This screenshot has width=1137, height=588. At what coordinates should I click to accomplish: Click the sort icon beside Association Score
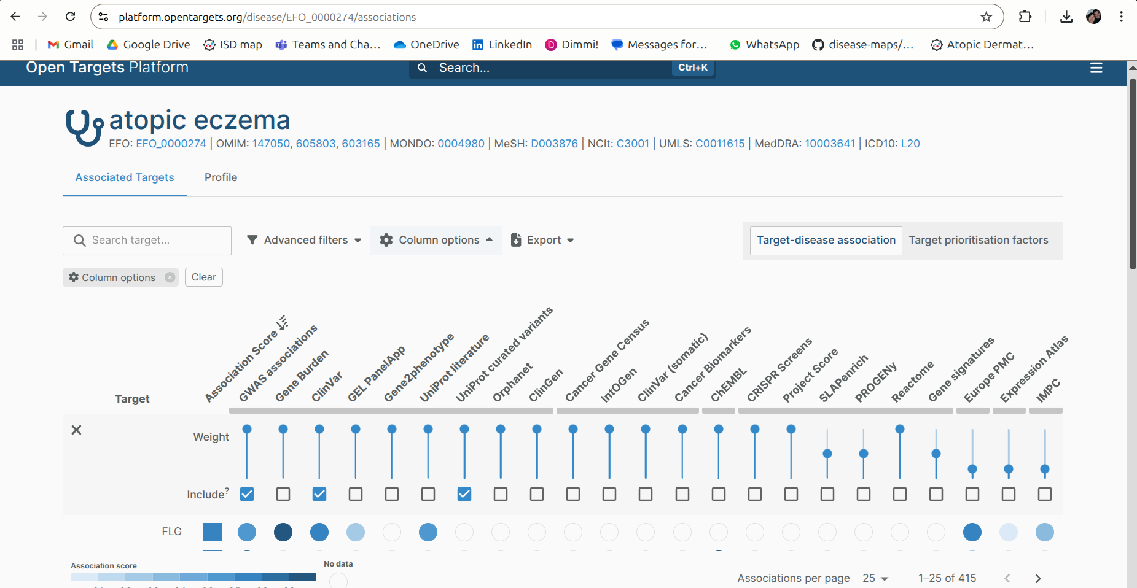click(282, 323)
